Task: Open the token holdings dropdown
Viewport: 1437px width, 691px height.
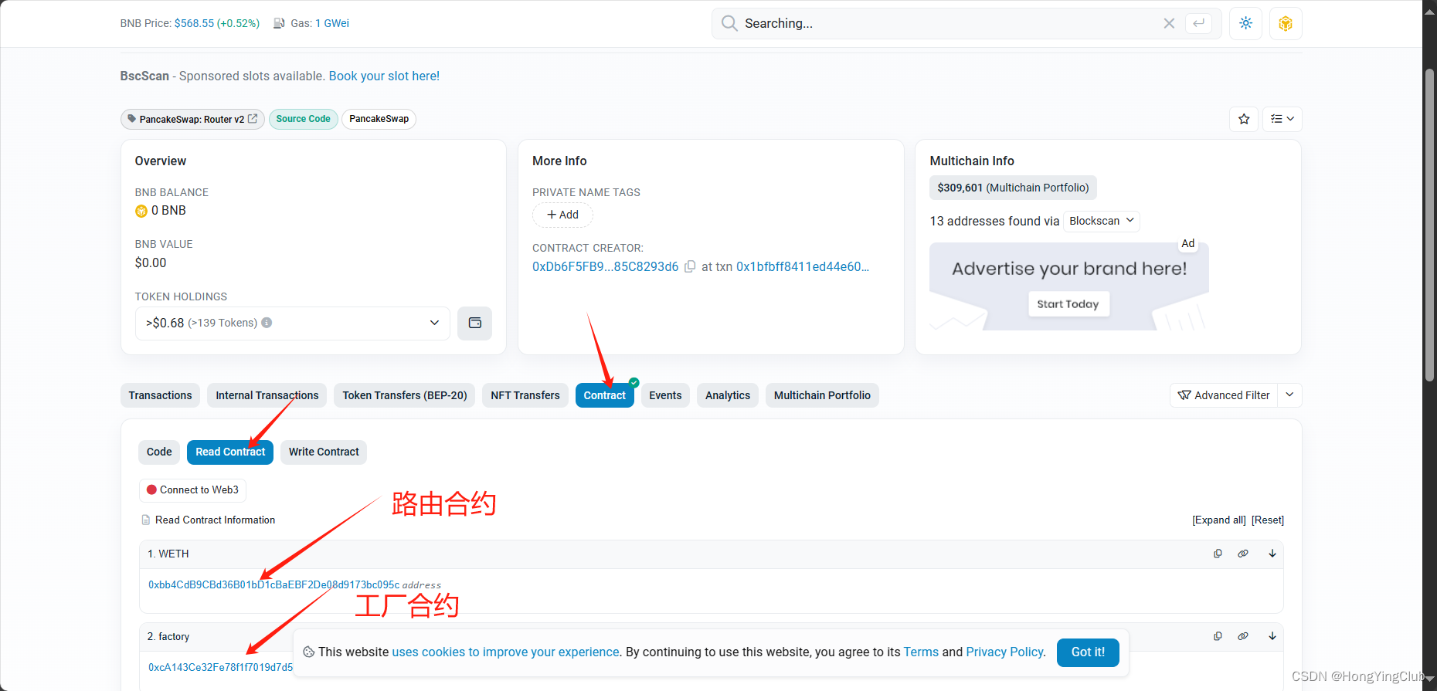Action: tap(293, 323)
